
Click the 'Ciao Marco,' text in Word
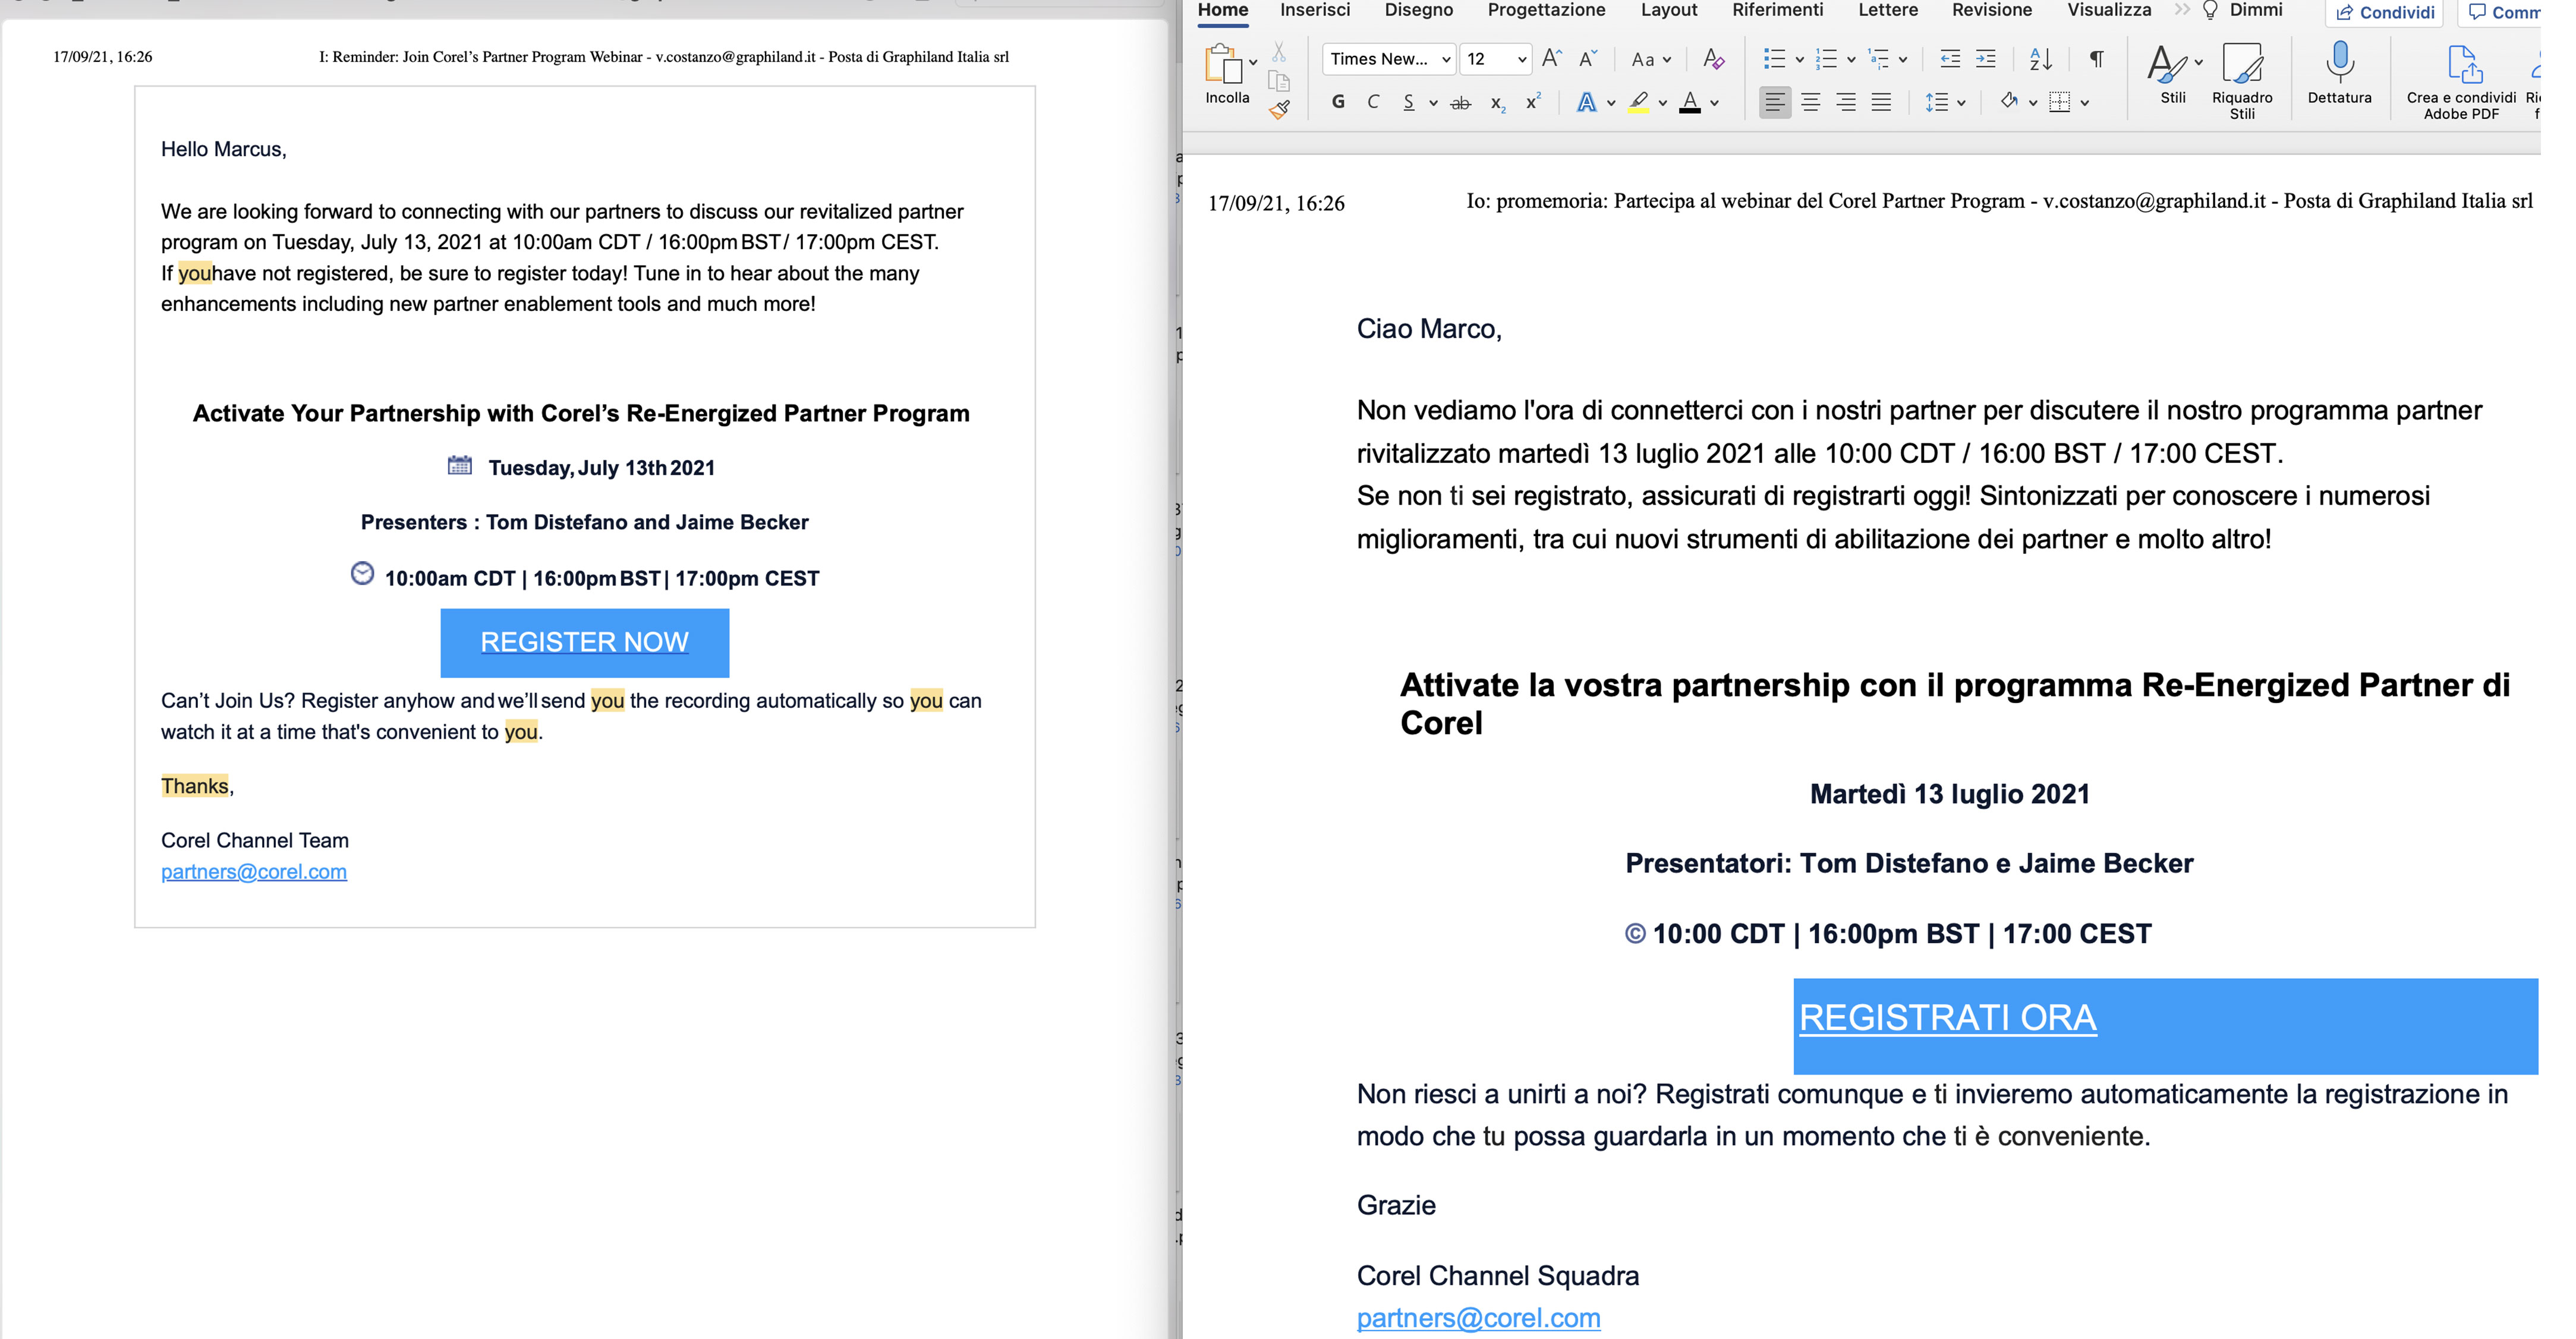[1429, 329]
